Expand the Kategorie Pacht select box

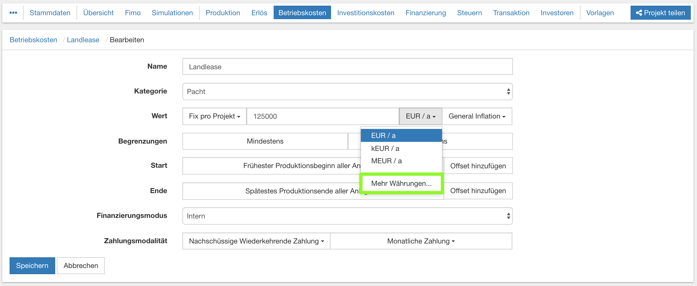tap(347, 91)
